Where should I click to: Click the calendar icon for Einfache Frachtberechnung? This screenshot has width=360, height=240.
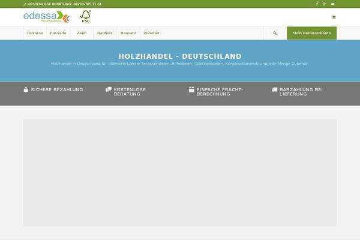(191, 89)
